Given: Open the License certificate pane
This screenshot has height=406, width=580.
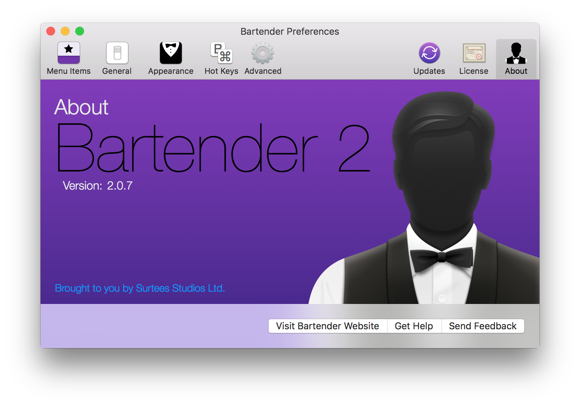Looking at the screenshot, I should click(x=474, y=59).
